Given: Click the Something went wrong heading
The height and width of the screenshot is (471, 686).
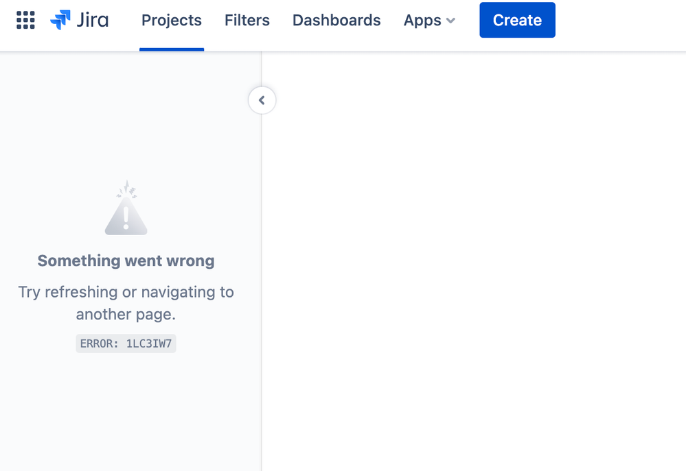Looking at the screenshot, I should point(126,261).
